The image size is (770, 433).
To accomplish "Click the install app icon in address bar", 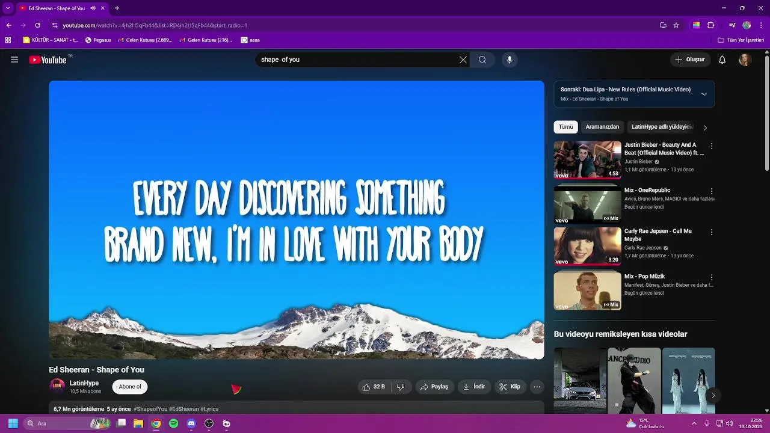I will pos(663,25).
